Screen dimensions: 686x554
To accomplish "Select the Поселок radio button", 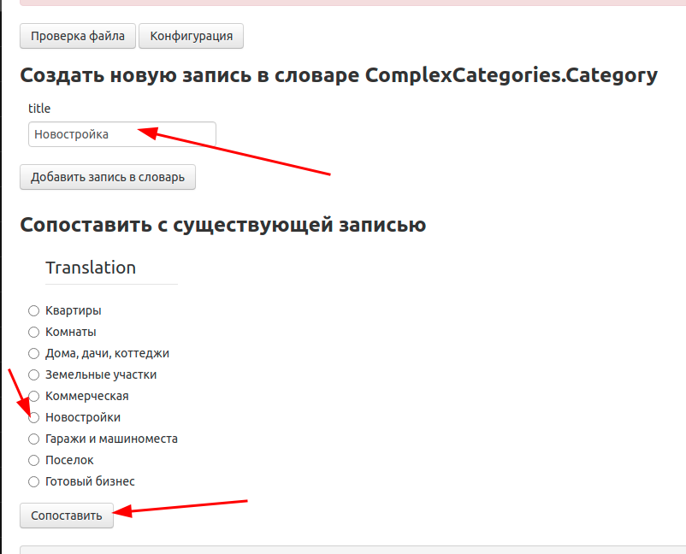I will [33, 461].
